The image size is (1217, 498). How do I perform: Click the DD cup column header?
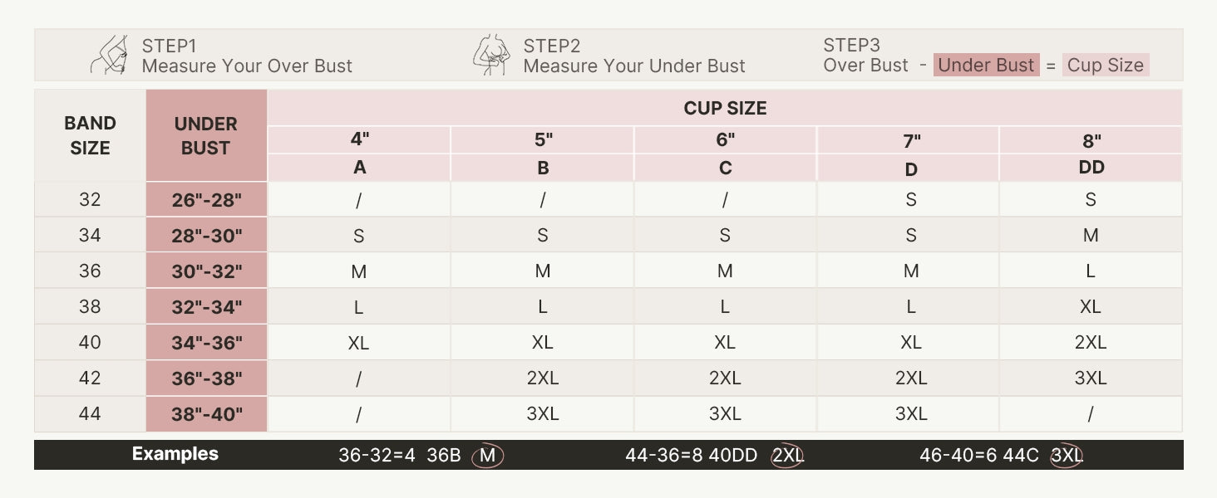click(x=1091, y=168)
